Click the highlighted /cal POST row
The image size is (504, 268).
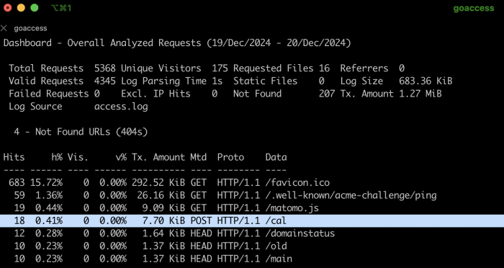tap(252, 220)
